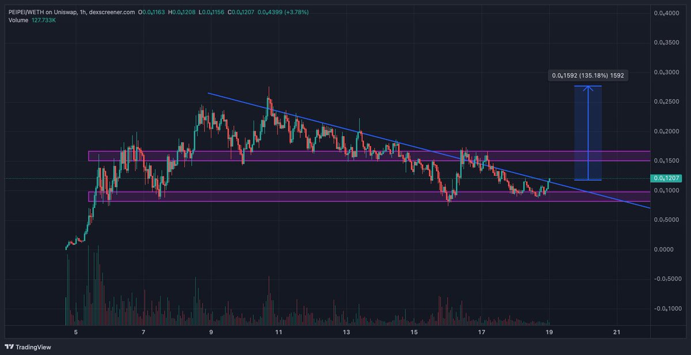Select the upper purple resistance zone rectangle

click(x=369, y=156)
